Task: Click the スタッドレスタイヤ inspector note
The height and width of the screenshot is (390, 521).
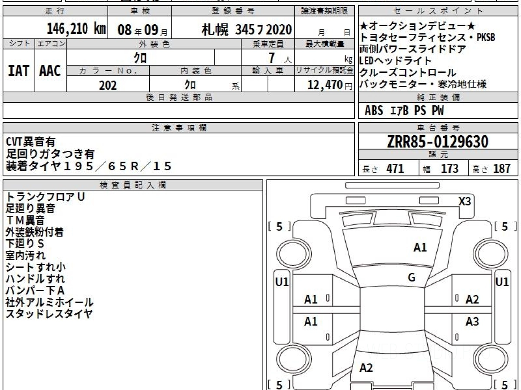Action: click(x=49, y=314)
